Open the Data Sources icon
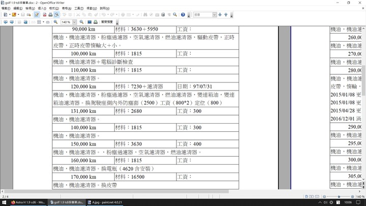The width and height of the screenshot is (366, 206). pos(163,15)
